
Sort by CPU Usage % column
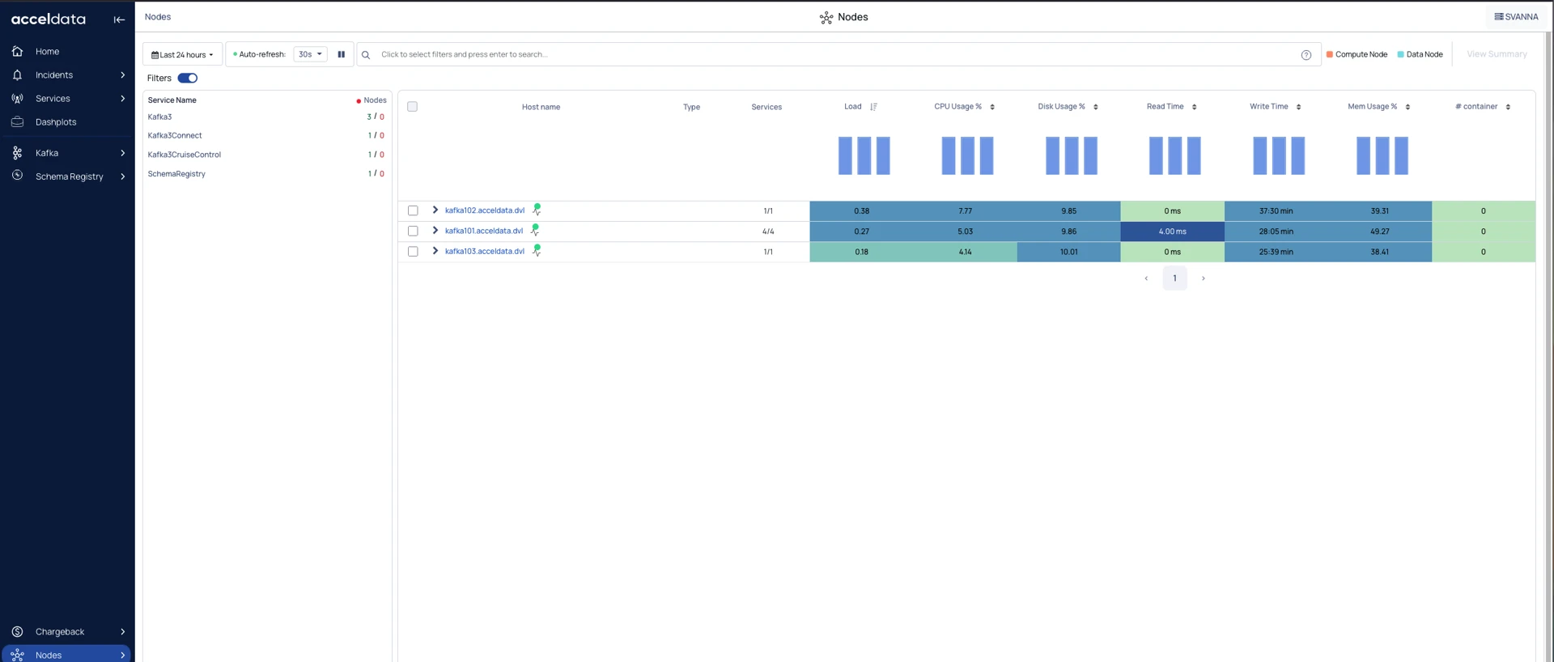(992, 107)
